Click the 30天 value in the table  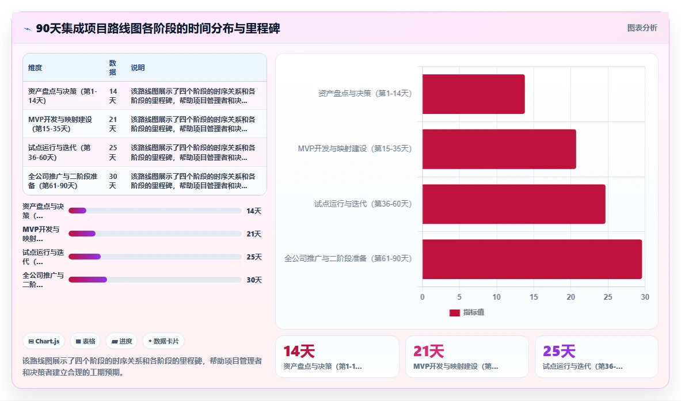[113, 181]
